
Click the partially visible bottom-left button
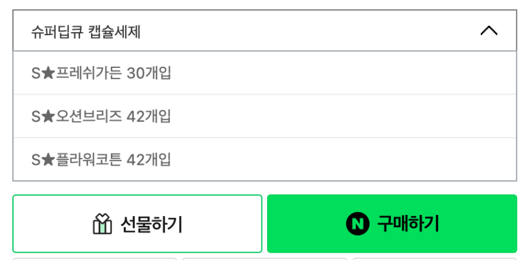pos(95,258)
